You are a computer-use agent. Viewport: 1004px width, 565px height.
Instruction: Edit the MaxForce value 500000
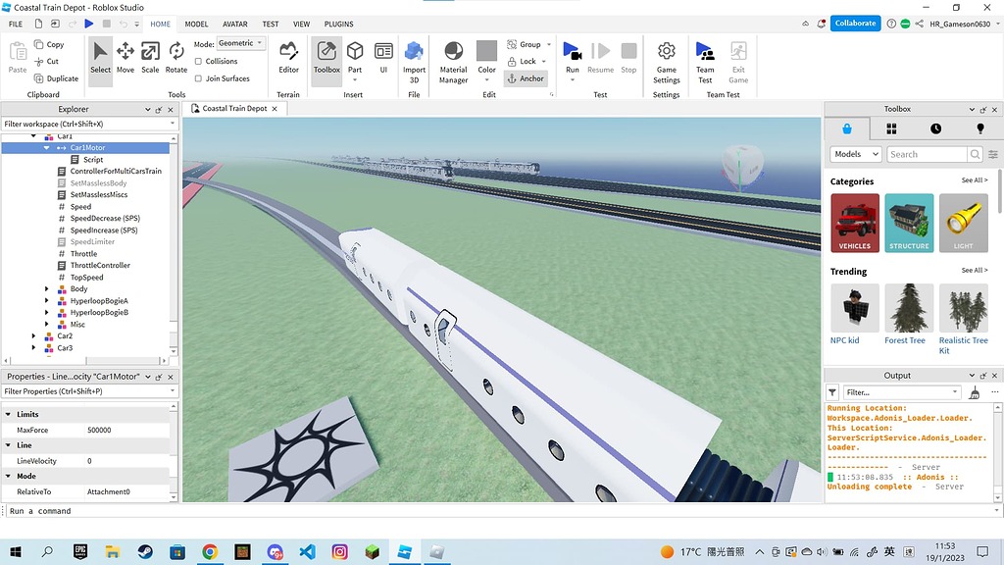pos(127,430)
